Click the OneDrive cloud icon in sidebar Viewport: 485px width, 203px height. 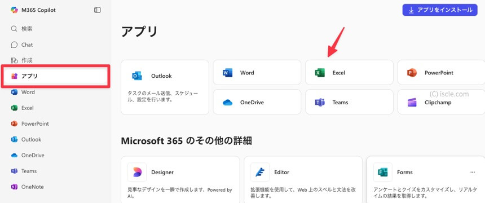point(14,155)
